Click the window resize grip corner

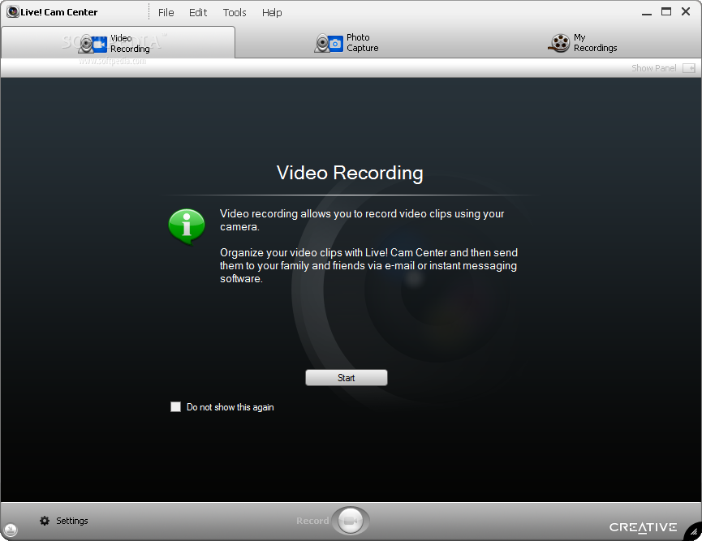[x=694, y=533]
